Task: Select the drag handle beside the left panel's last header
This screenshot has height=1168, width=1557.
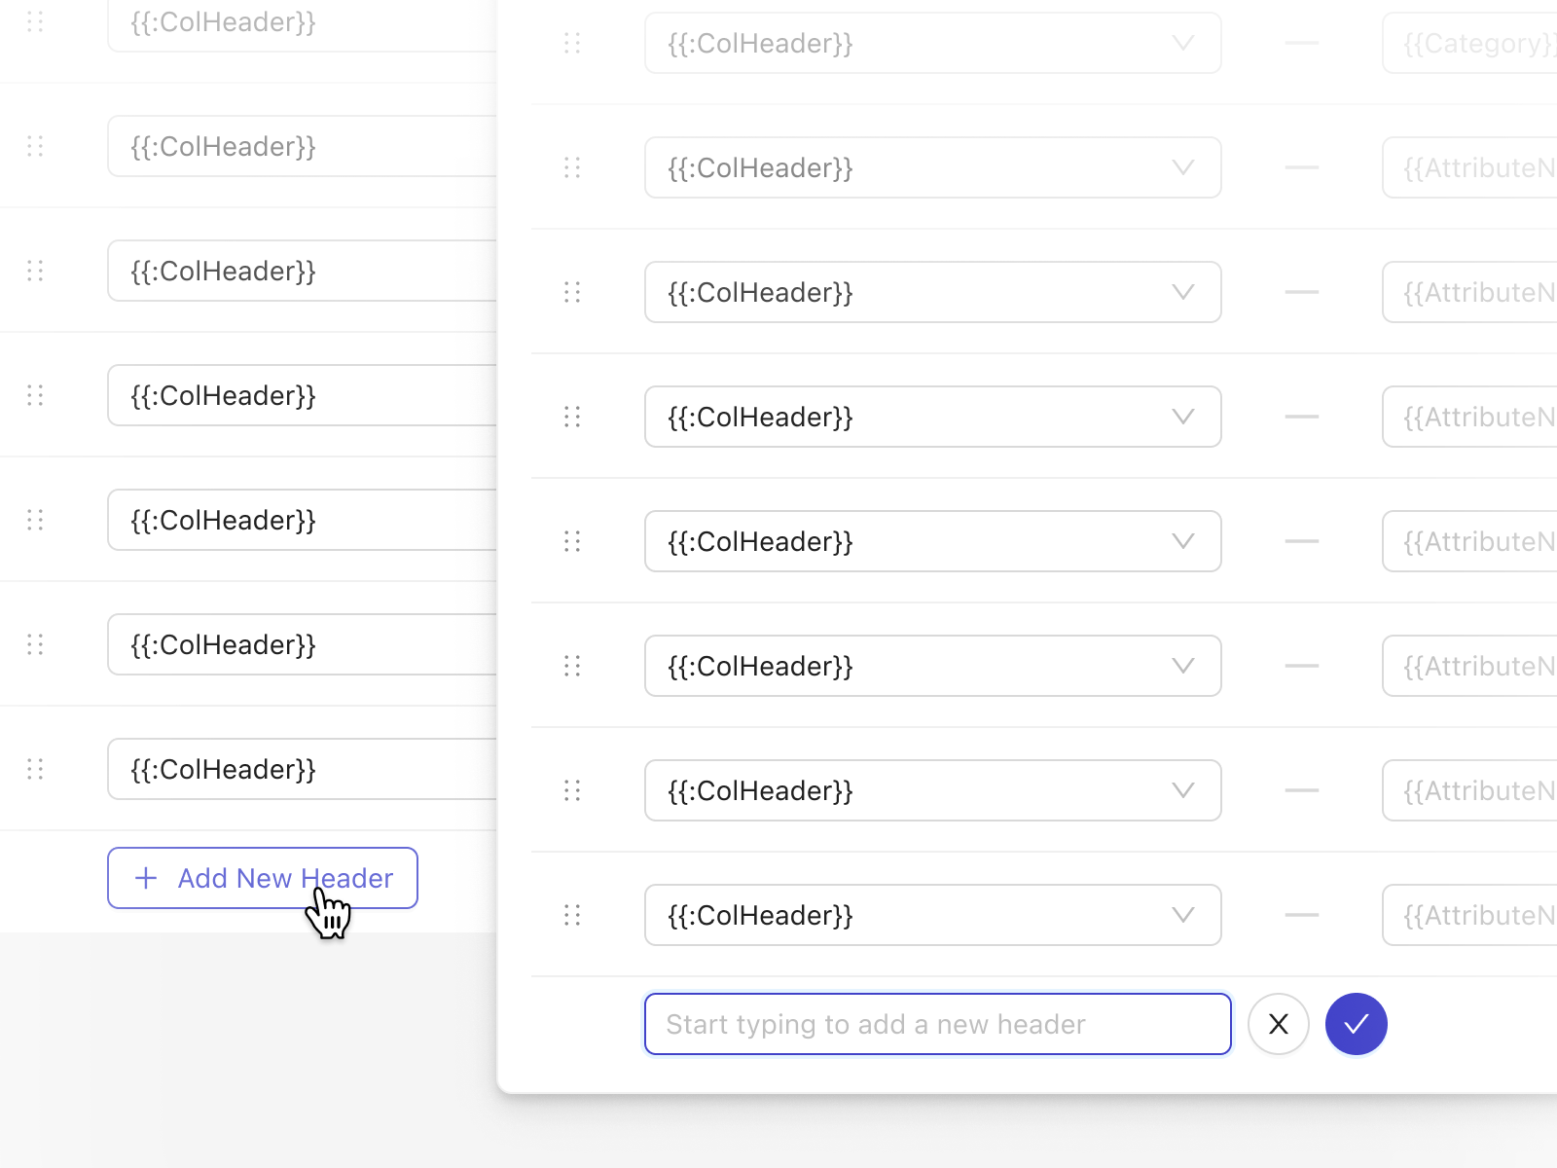Action: (36, 769)
